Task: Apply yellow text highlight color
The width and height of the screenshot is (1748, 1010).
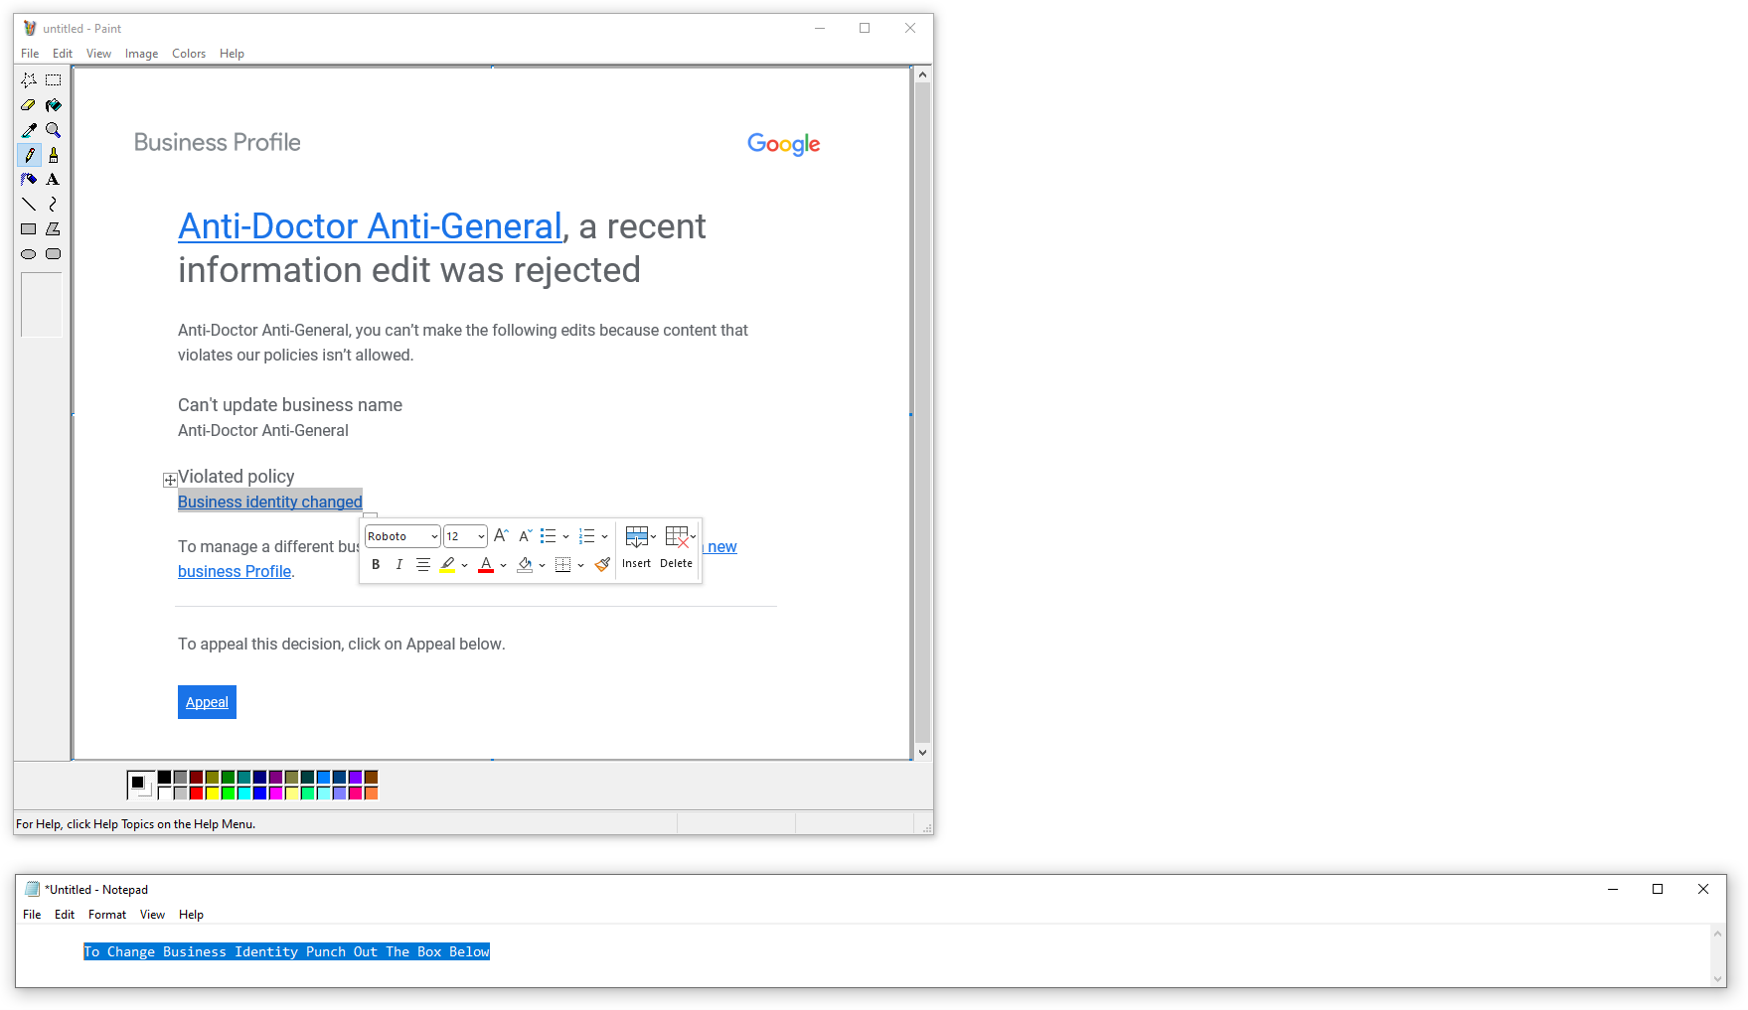Action: point(447,565)
